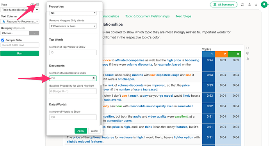Switch to Topic & Document Relationships tab

[147, 16]
